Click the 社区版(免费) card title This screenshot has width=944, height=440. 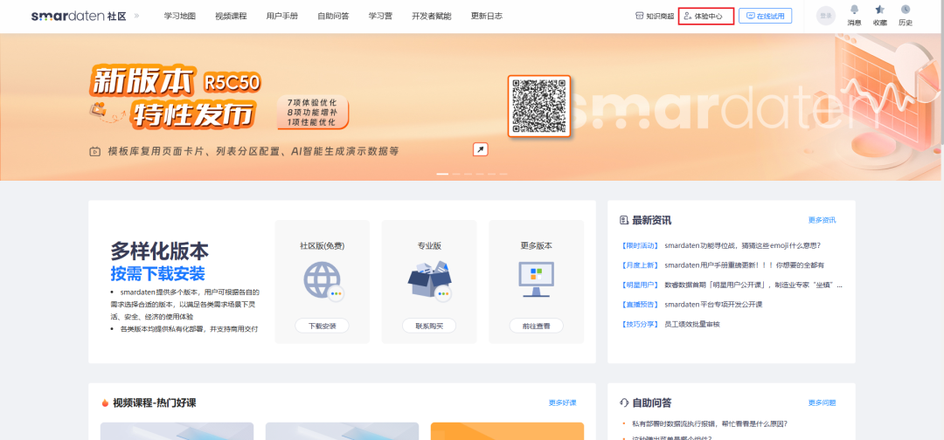tap(322, 246)
